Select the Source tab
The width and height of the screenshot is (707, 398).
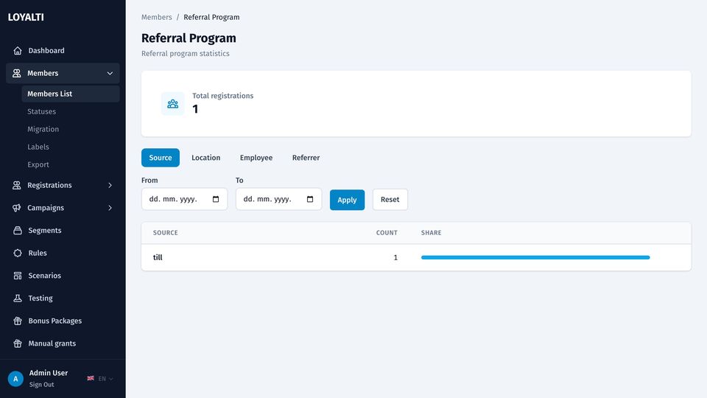pos(161,158)
